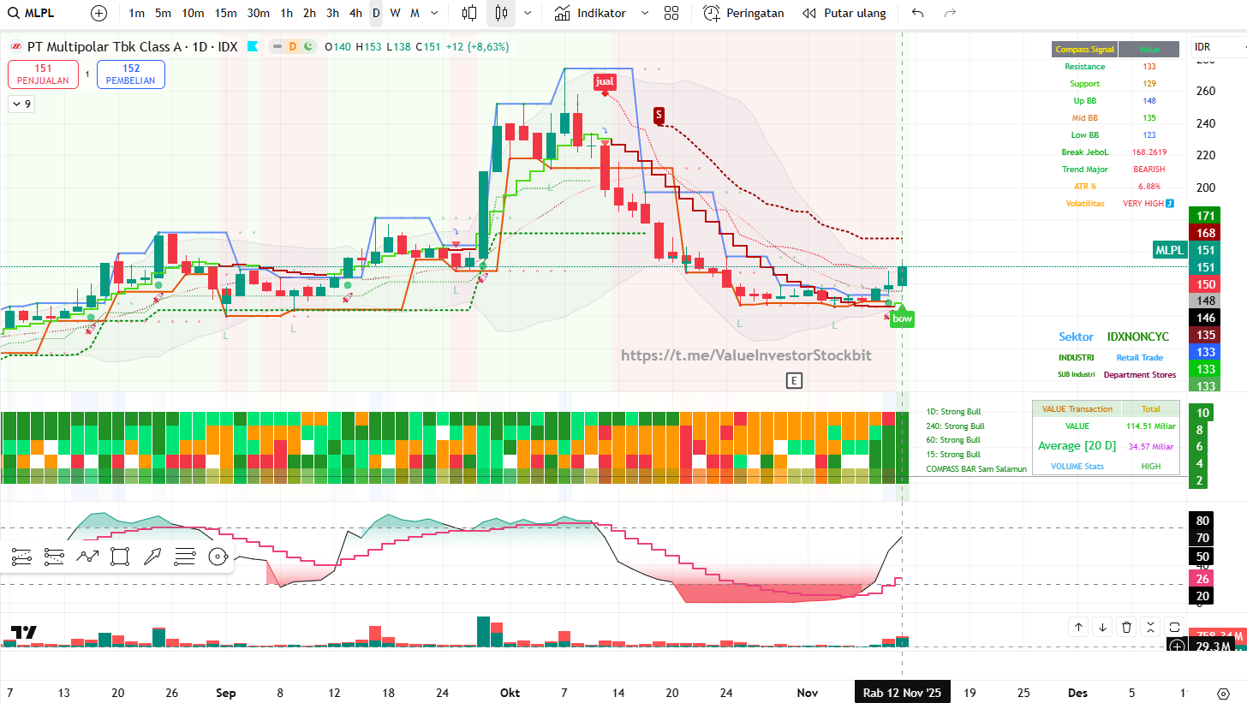This screenshot has width=1247, height=703.
Task: Click the PT Multipolar company logo icon
Action: point(15,47)
